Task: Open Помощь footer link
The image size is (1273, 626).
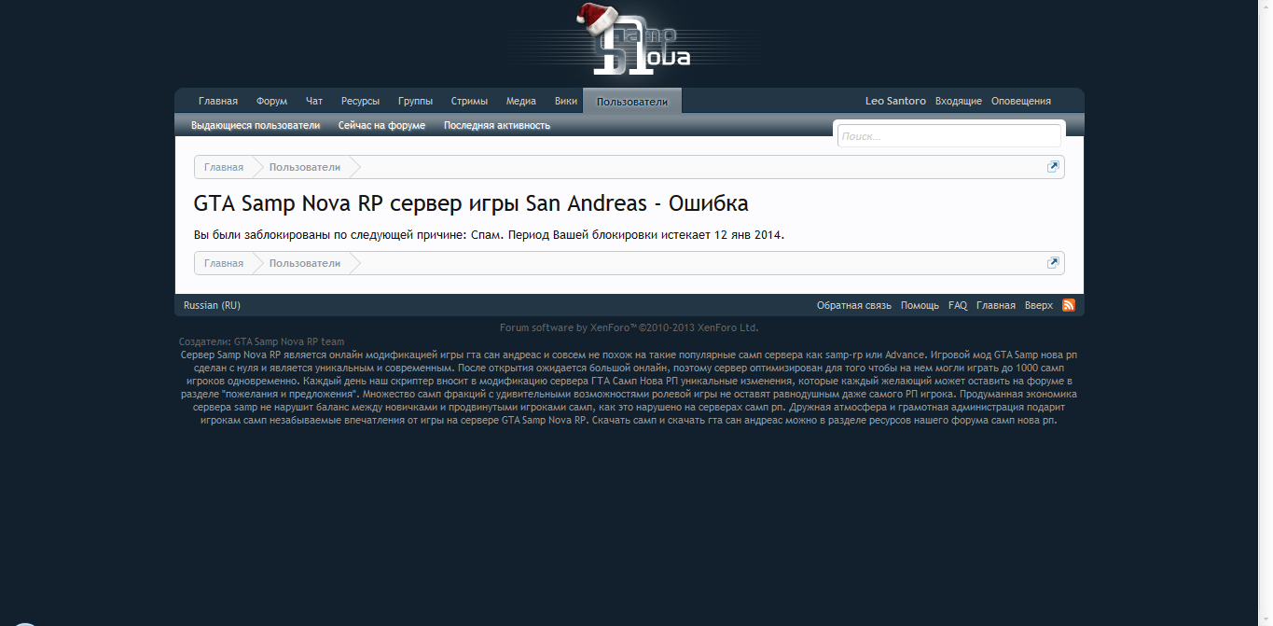Action: click(920, 305)
